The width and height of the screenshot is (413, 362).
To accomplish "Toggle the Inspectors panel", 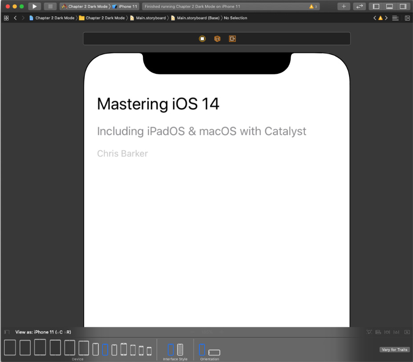I will point(403,6).
